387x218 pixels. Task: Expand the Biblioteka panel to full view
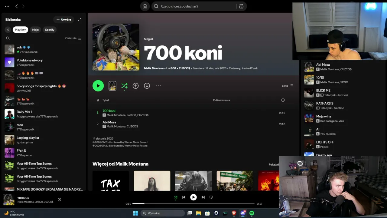click(x=80, y=20)
